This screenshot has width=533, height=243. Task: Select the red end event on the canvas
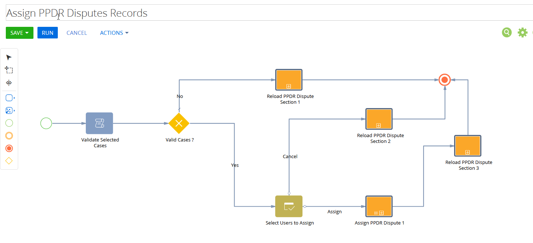coord(445,79)
